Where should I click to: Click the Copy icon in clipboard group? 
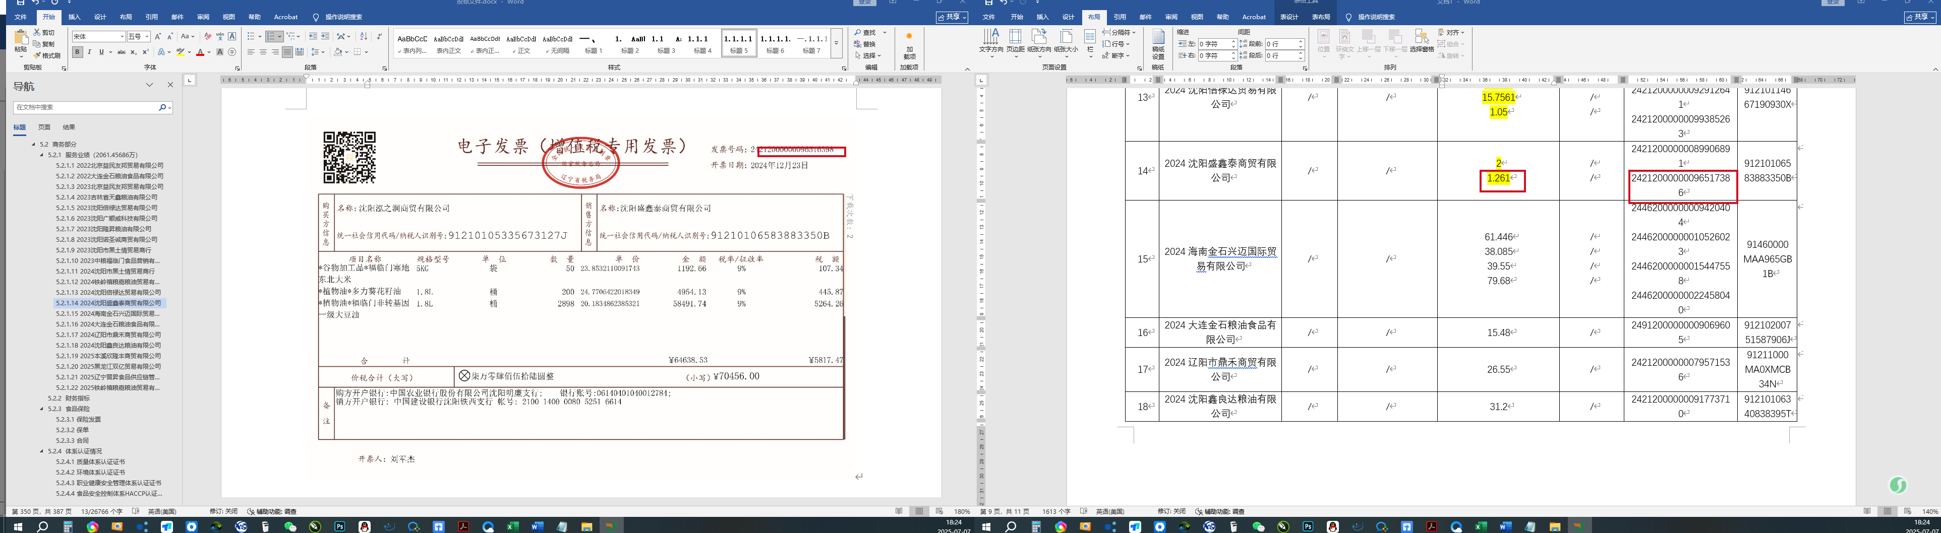(x=37, y=44)
